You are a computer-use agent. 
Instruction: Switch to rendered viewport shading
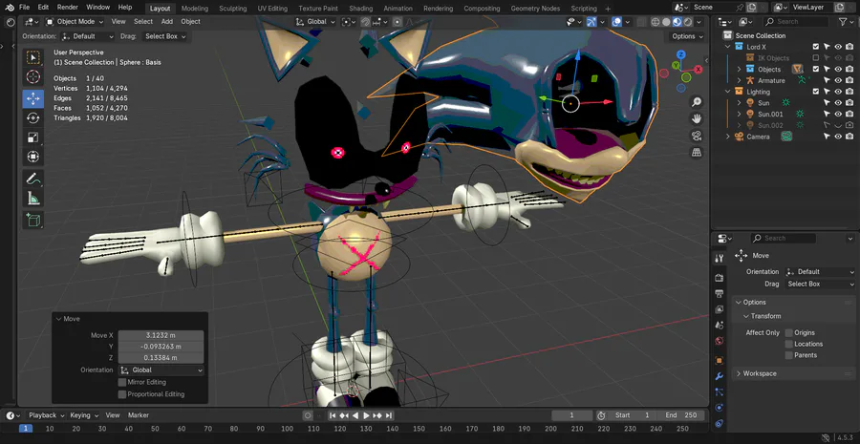(x=688, y=22)
